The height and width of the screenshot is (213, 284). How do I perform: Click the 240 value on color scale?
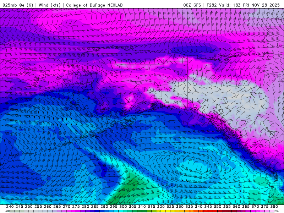(x=10, y=207)
